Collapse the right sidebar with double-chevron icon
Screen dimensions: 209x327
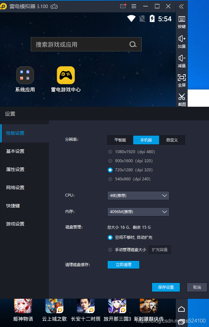pos(181,6)
